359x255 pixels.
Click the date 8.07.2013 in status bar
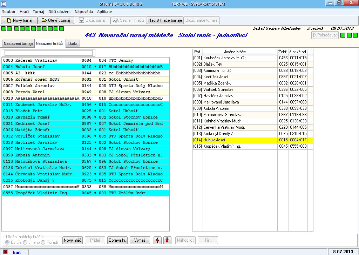pos(343,252)
